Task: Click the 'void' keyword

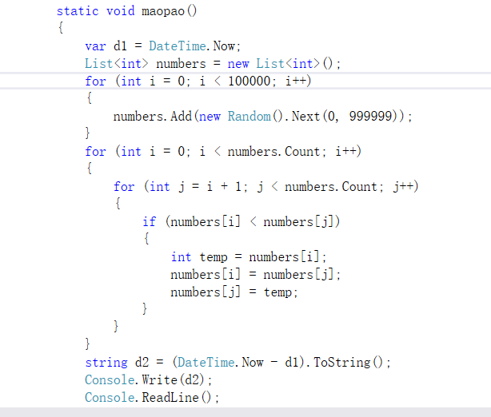Action: 121,11
